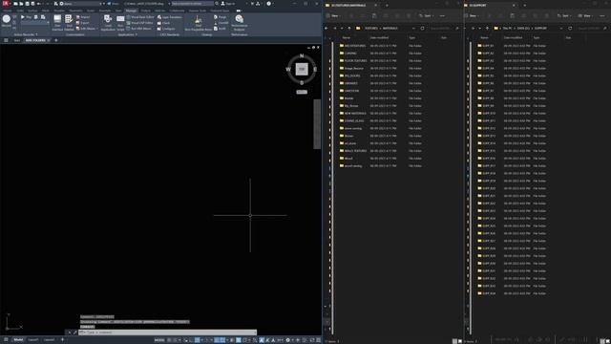Sort by Date modified in MATERIALS window

click(380, 37)
